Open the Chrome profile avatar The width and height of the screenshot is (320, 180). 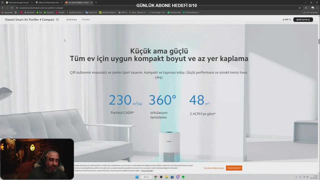coord(312,8)
